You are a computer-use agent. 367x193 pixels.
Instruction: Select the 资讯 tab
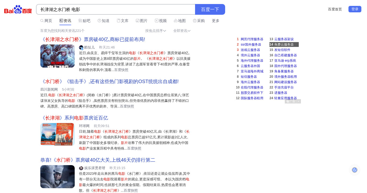point(65,21)
